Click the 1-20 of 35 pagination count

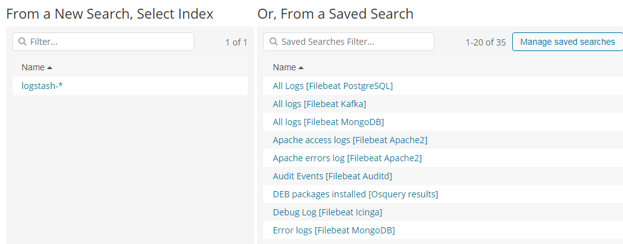(x=485, y=42)
